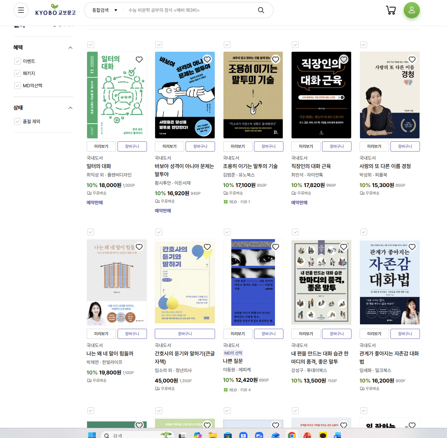Click the search magnifier icon
Image resolution: width=447 pixels, height=438 pixels.
tap(261, 10)
